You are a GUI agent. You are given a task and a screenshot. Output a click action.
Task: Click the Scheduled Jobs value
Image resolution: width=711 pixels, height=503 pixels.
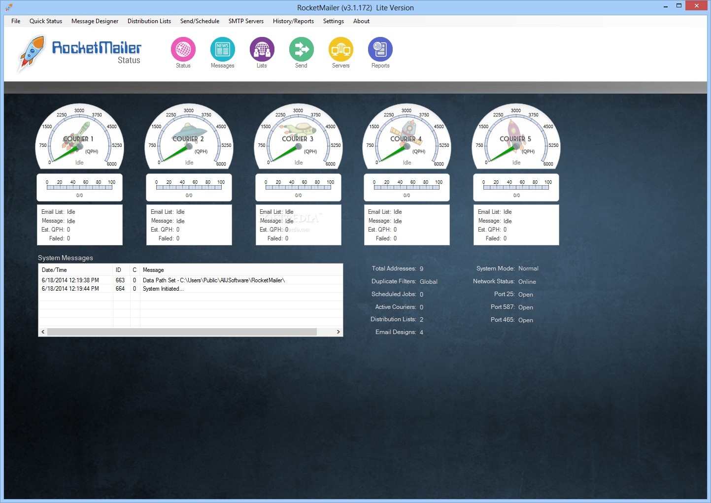tap(421, 295)
